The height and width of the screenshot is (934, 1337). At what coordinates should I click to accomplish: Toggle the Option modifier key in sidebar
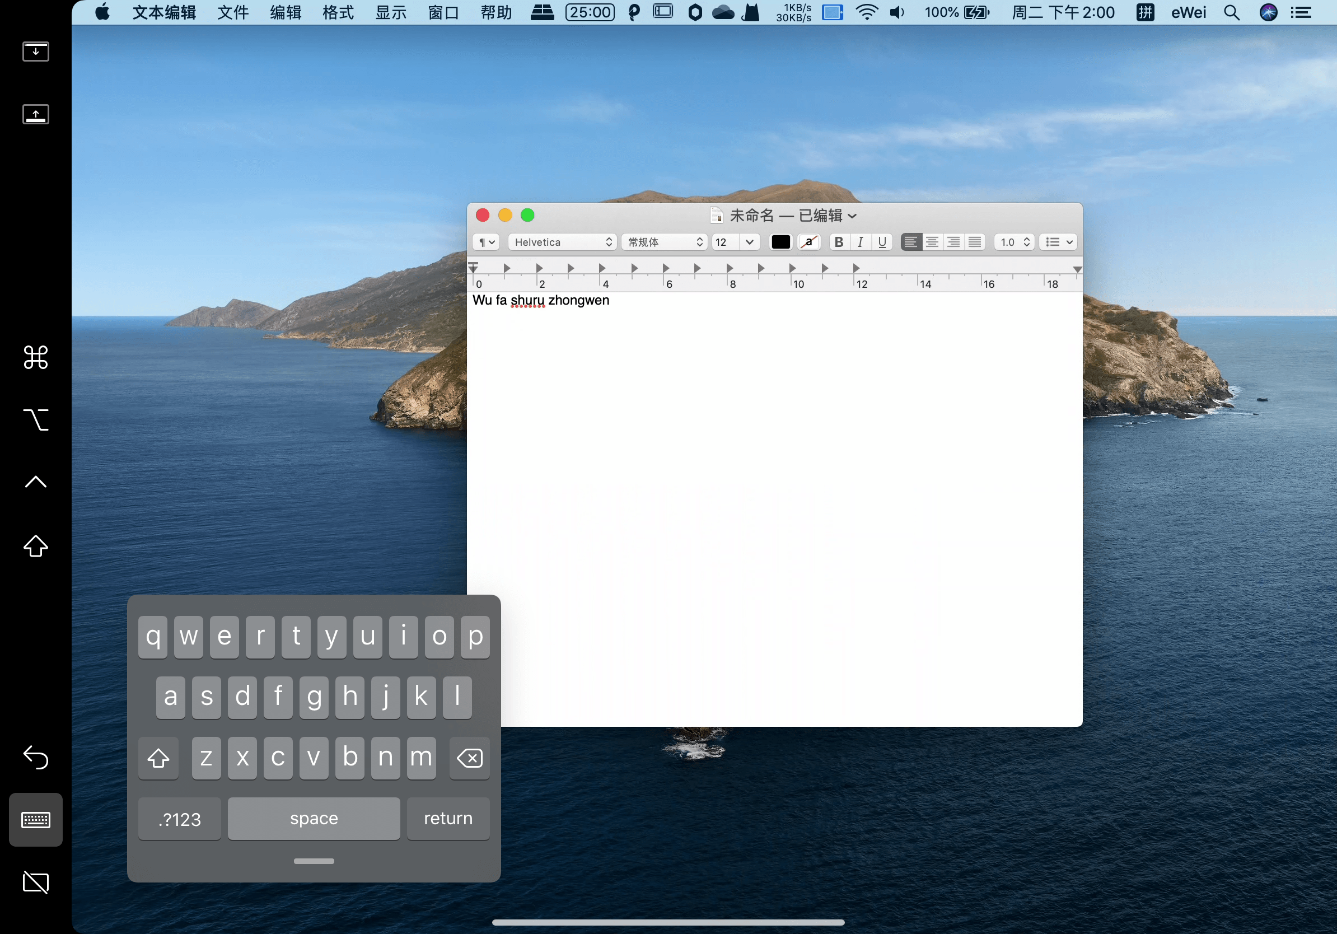click(35, 419)
